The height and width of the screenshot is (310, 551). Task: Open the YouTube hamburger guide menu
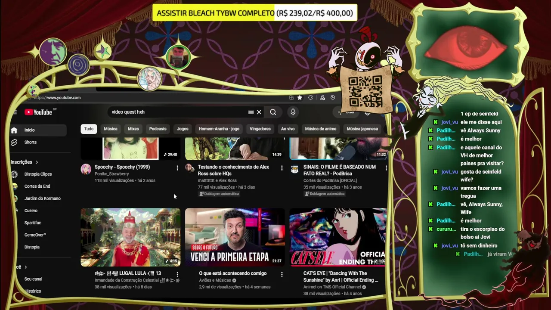click(x=15, y=112)
